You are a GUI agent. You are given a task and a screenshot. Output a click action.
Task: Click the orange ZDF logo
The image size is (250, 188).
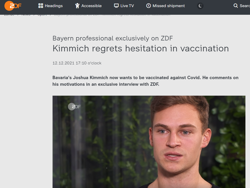(x=13, y=6)
